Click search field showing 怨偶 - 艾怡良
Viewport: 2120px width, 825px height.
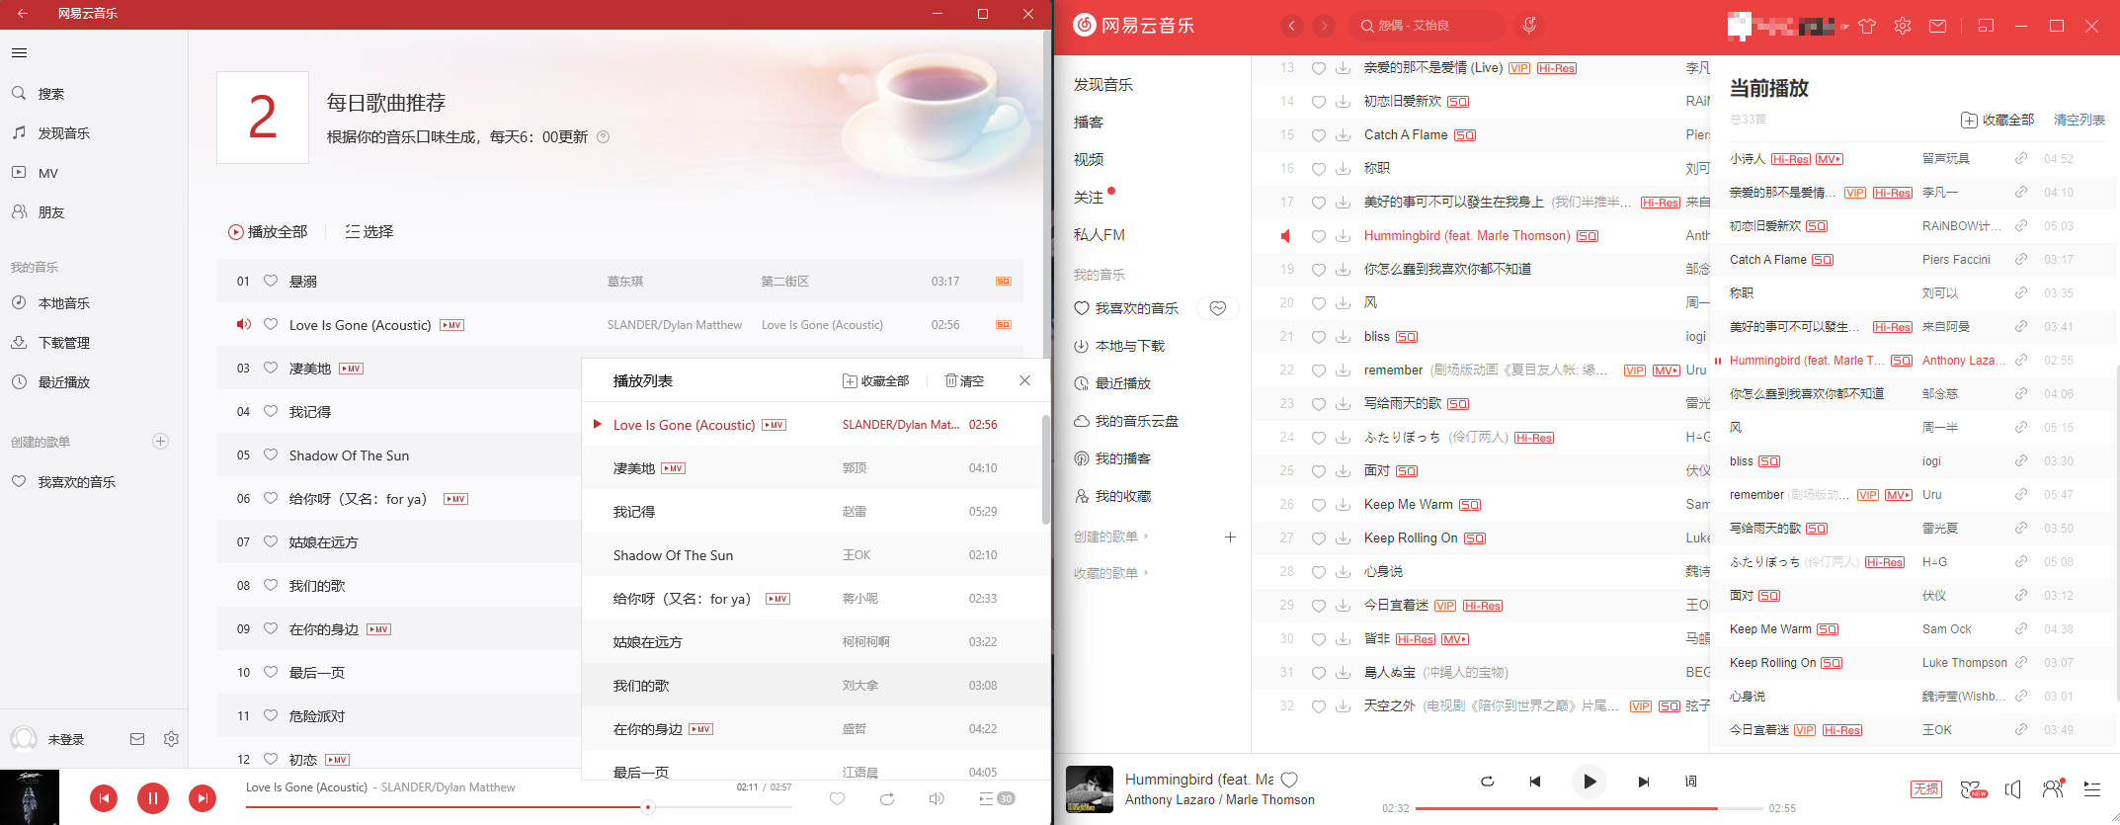(x=1425, y=26)
